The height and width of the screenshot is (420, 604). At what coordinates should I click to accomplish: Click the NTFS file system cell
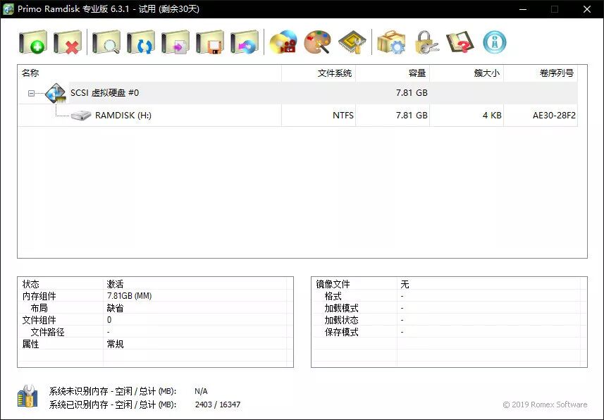(343, 115)
